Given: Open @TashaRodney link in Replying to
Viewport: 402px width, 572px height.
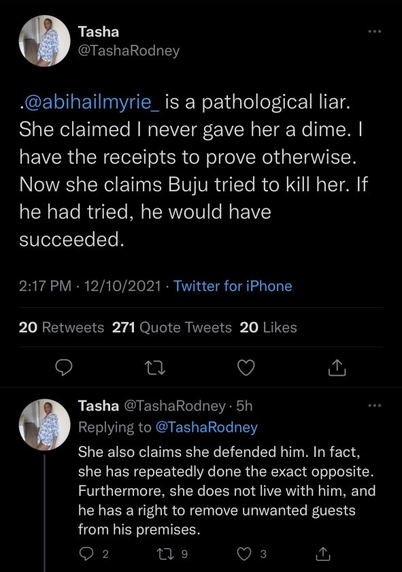Looking at the screenshot, I should pos(207,427).
